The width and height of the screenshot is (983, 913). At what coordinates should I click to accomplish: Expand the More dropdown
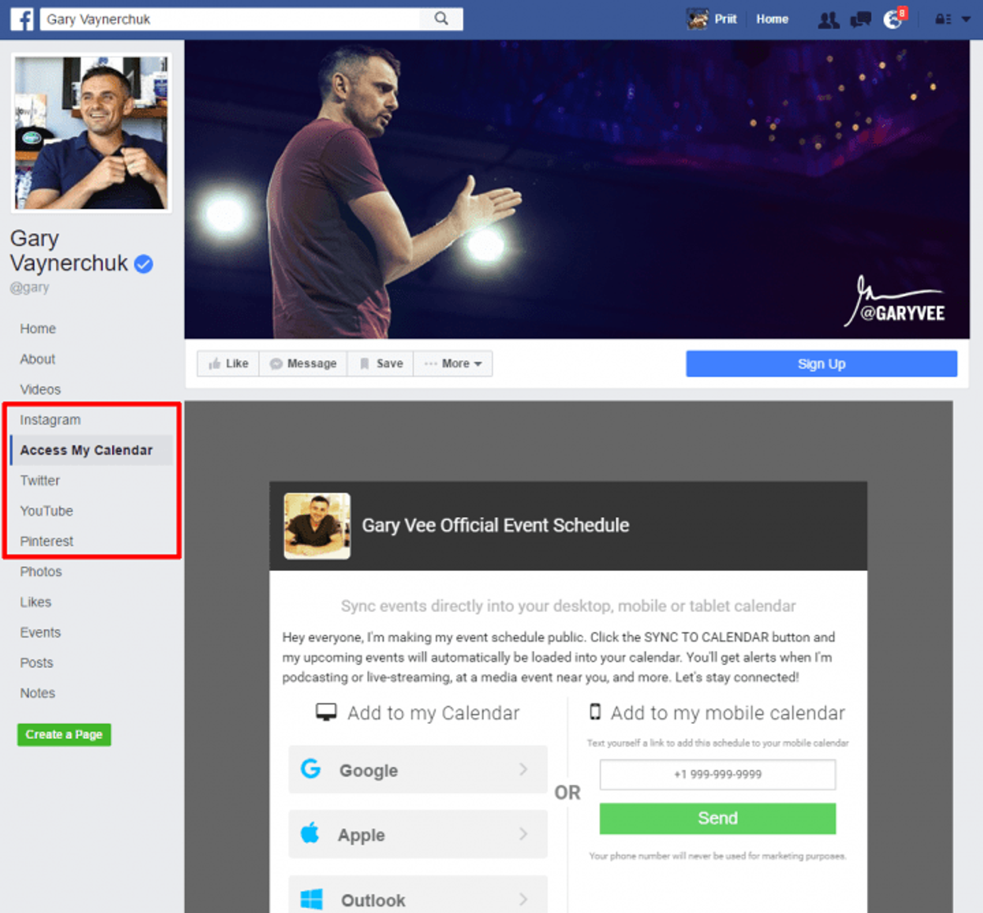453,363
